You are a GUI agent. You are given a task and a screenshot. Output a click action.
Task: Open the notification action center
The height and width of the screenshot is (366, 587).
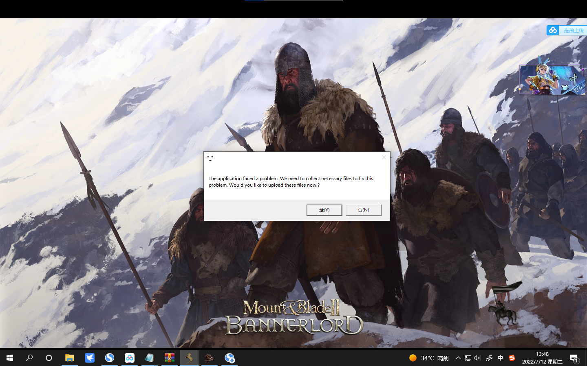[x=574, y=358]
